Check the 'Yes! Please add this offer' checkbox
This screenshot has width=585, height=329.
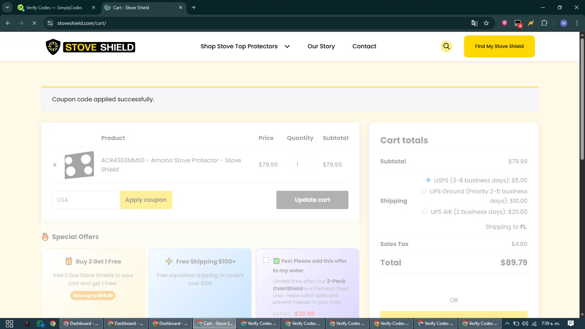coord(266,260)
